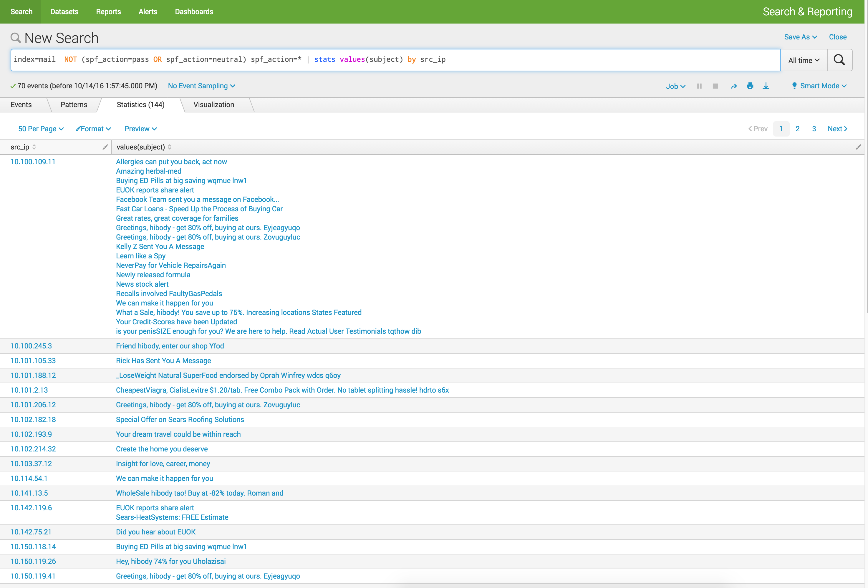The image size is (868, 588).
Task: Open the No Event Sampling dropdown
Action: (x=201, y=86)
